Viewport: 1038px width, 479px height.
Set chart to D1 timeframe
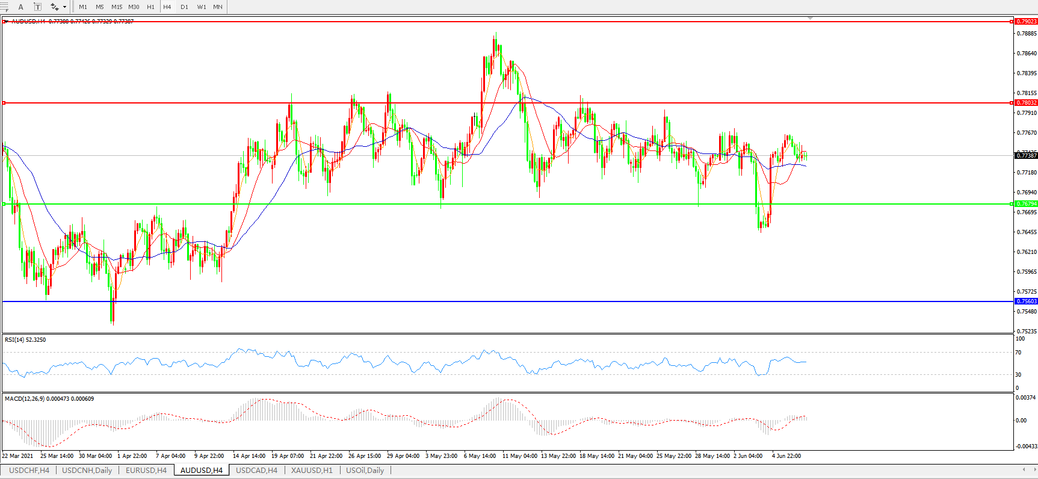pos(184,7)
